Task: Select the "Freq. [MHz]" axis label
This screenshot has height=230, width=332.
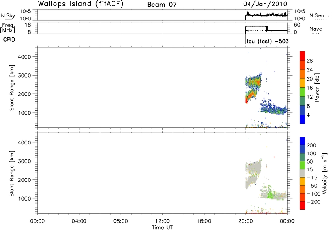Action: coord(8,28)
